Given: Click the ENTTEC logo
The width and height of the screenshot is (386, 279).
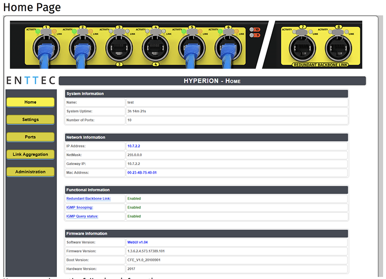Looking at the screenshot, I should [31, 81].
